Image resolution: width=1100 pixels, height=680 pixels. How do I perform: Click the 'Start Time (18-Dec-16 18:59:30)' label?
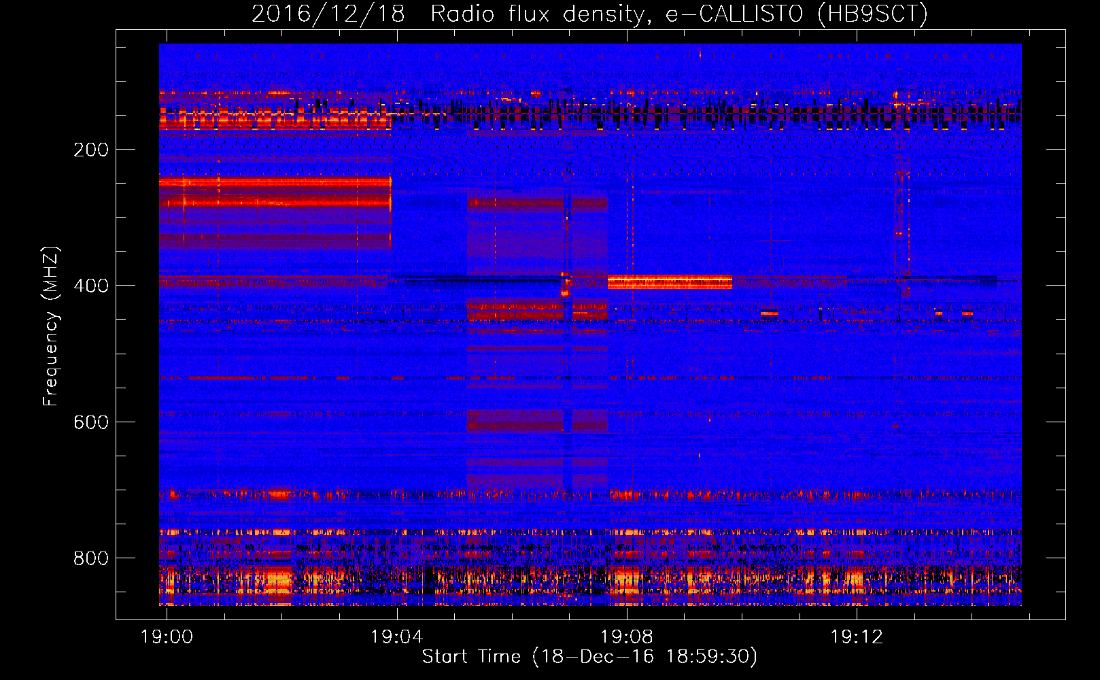[589, 657]
